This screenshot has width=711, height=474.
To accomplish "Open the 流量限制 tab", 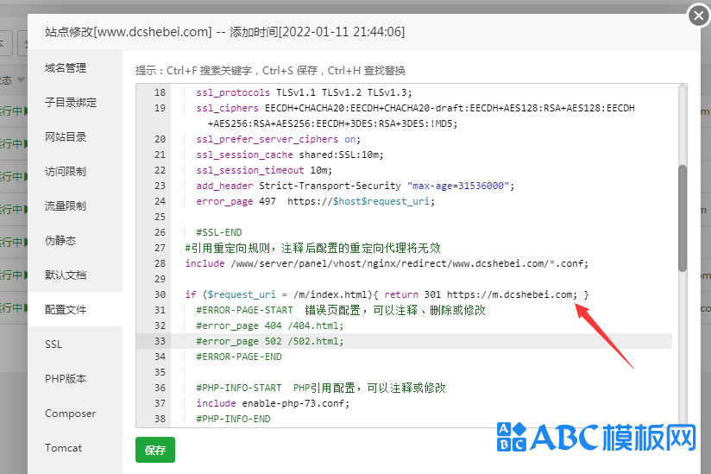I will coord(66,206).
